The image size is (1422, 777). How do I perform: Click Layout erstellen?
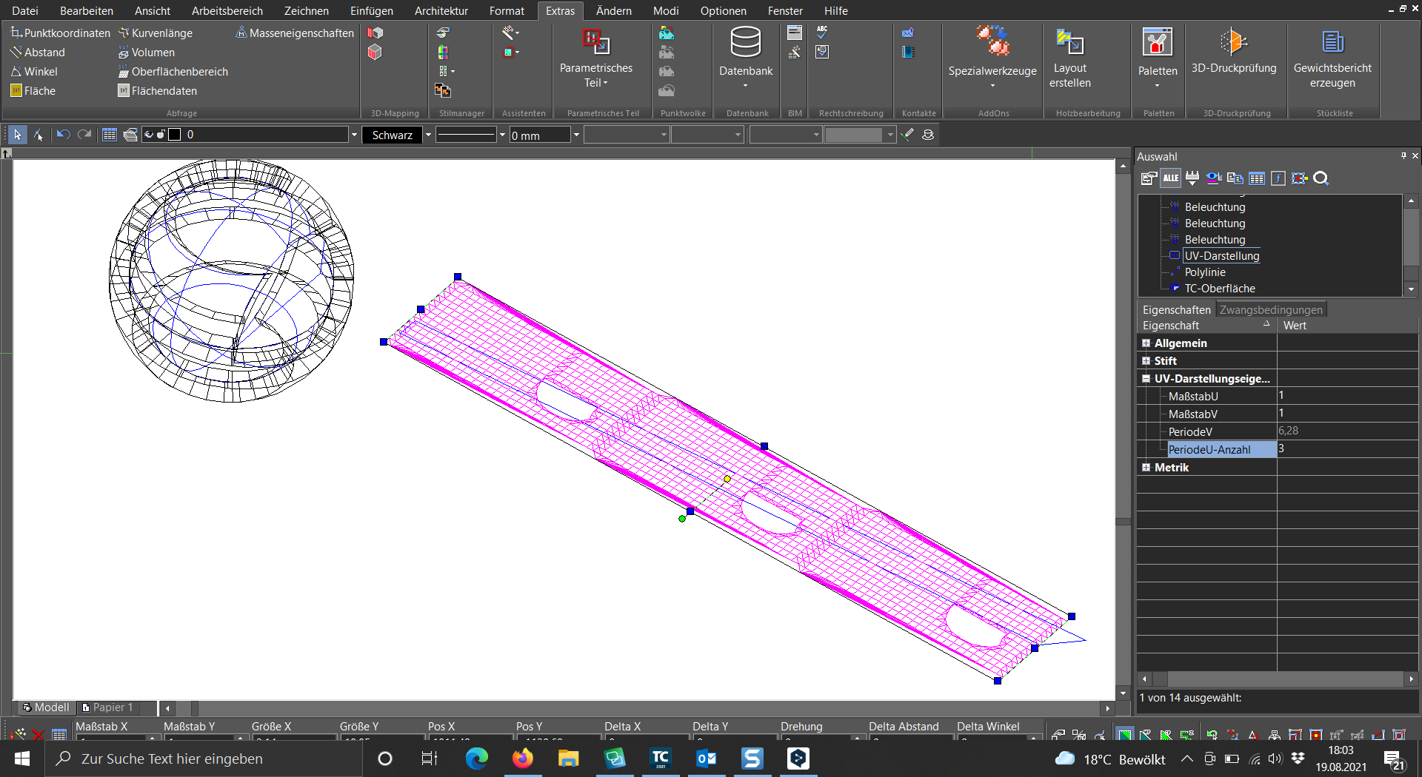1069,58
